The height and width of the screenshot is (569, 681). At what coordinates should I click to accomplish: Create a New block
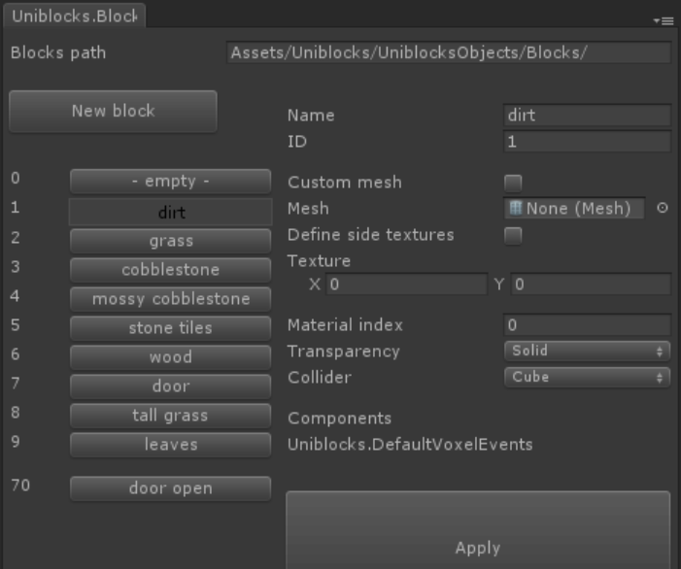point(113,111)
